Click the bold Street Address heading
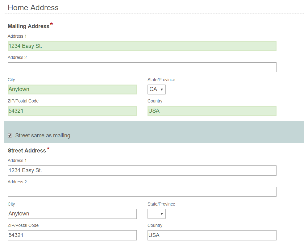Screen dimensions: 308x250 click(27, 151)
